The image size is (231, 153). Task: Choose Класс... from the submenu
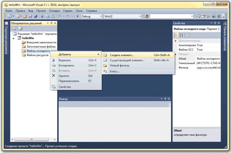(x=138, y=72)
